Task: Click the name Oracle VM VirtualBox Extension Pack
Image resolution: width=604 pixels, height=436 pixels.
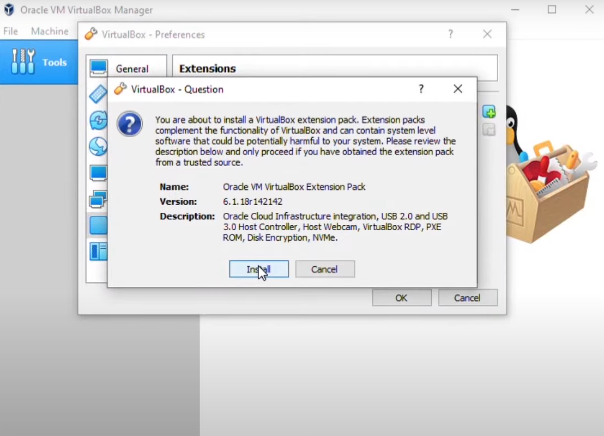Action: click(294, 187)
